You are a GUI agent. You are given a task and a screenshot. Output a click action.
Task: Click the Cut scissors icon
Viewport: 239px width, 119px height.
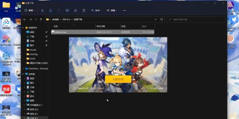click(42, 10)
